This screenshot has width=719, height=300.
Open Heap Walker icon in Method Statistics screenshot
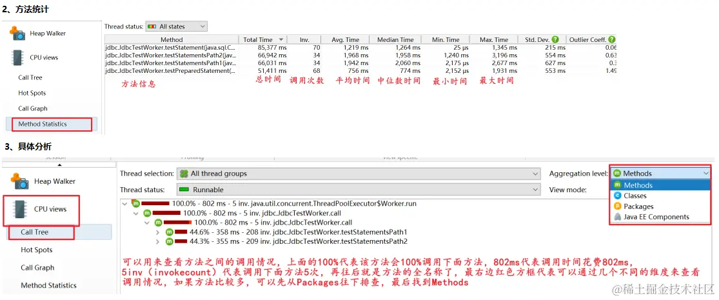(18, 34)
